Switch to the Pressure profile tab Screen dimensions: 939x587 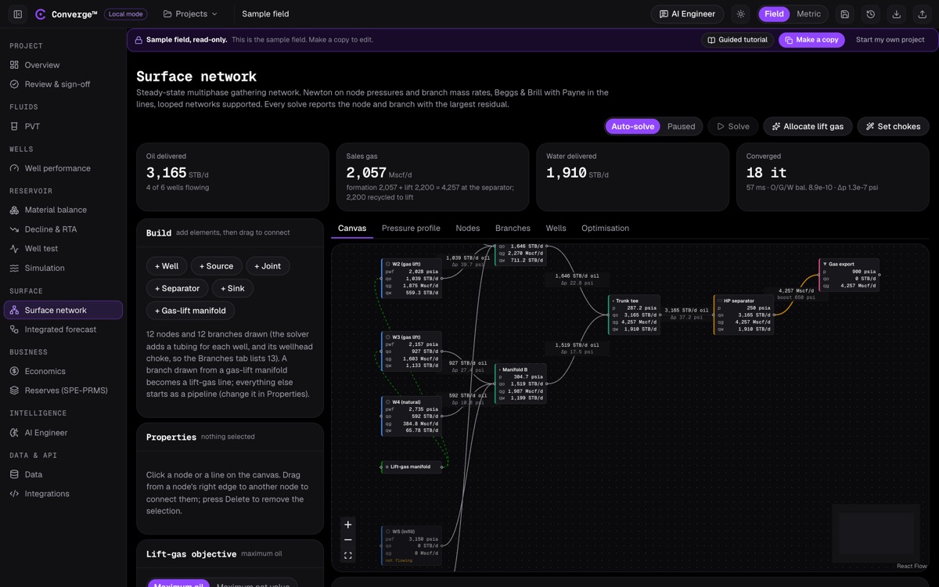point(411,229)
